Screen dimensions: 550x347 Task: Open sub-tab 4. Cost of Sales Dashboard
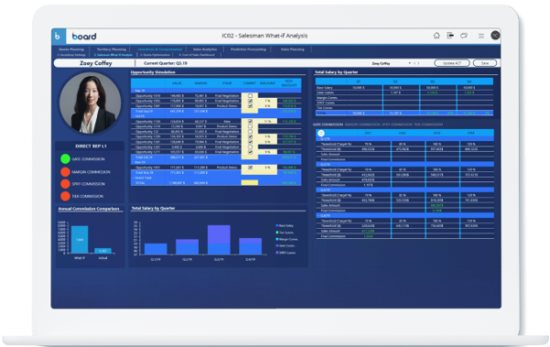pyautogui.click(x=196, y=55)
